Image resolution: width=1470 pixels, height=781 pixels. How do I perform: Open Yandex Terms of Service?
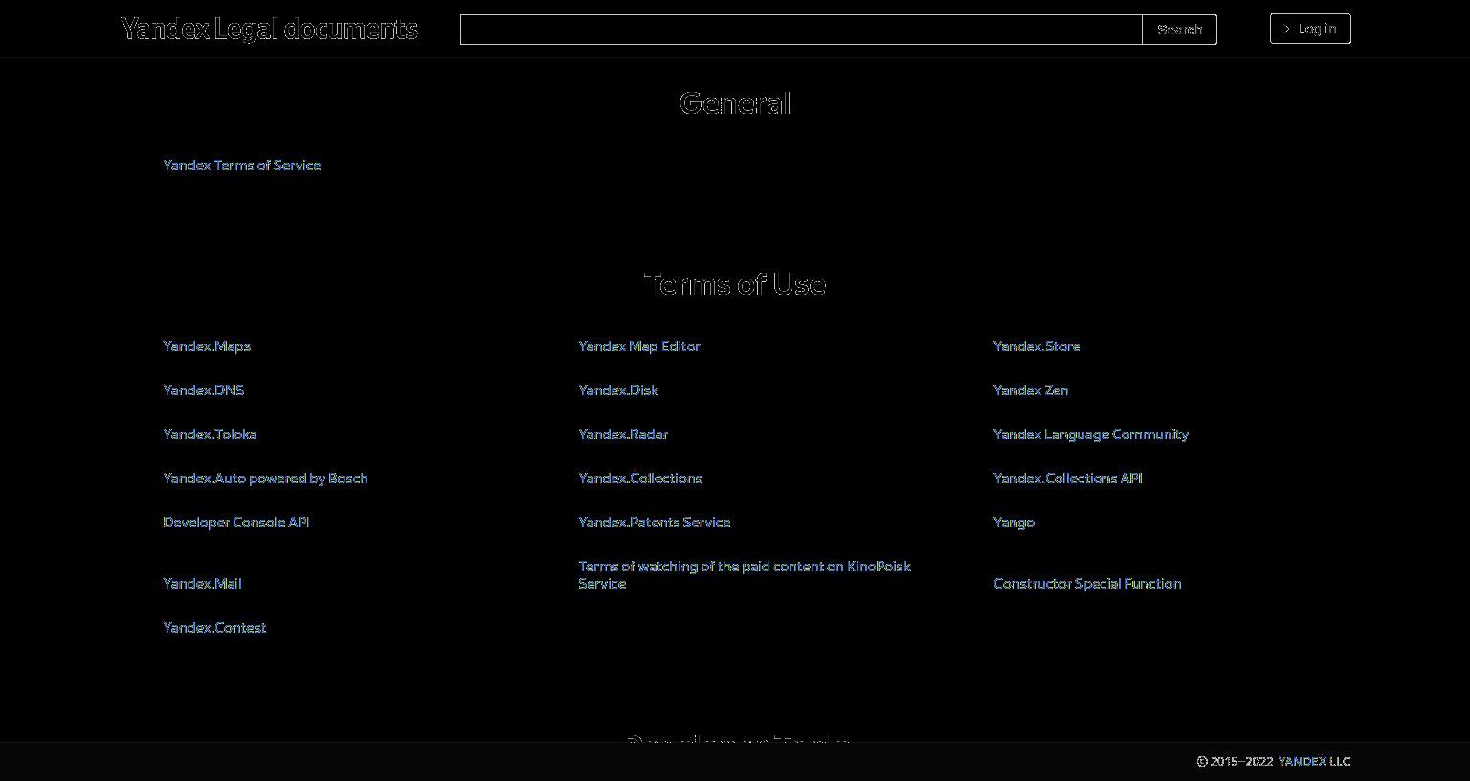point(242,166)
